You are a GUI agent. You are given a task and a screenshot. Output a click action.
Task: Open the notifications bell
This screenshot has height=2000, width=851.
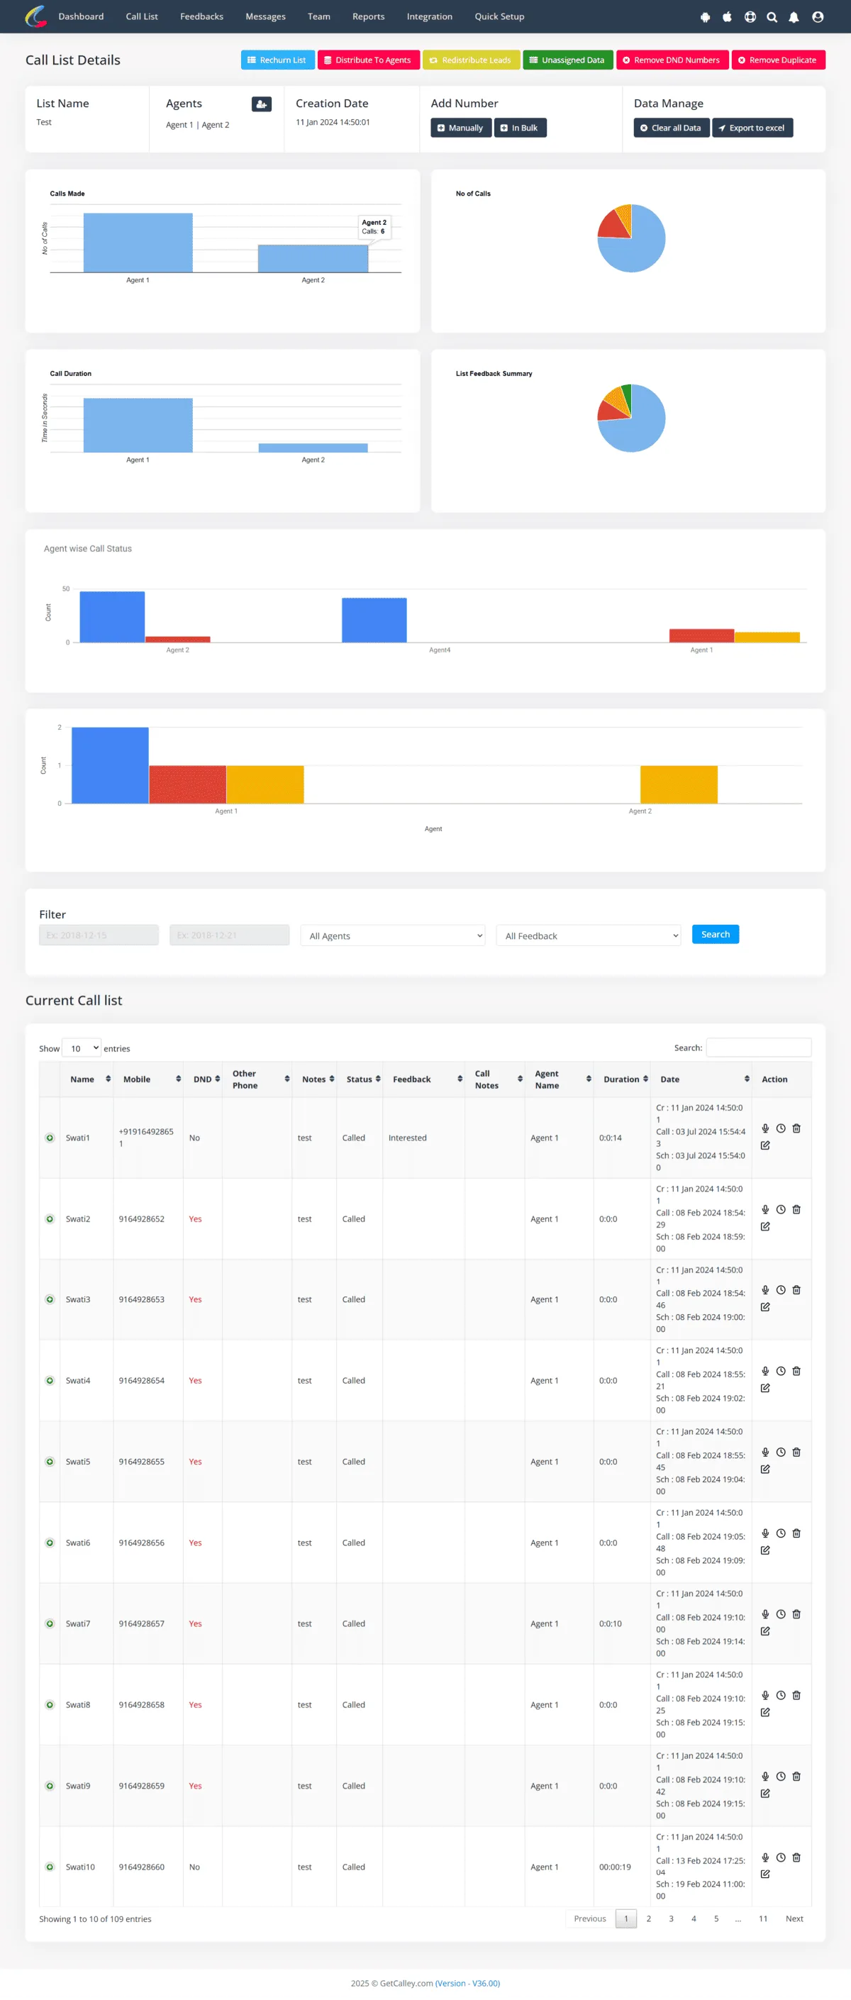coord(794,17)
